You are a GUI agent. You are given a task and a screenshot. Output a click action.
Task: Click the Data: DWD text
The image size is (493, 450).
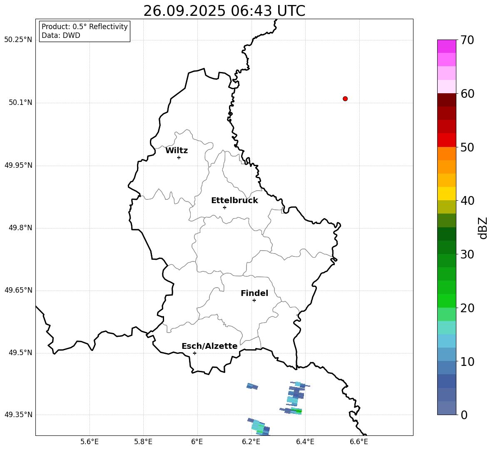click(61, 35)
